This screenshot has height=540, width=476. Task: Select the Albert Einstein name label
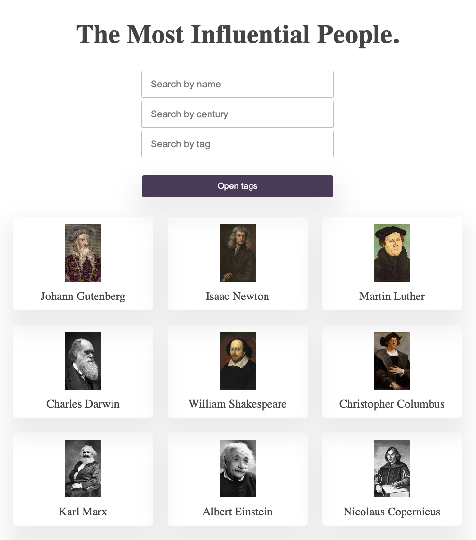pos(238,512)
